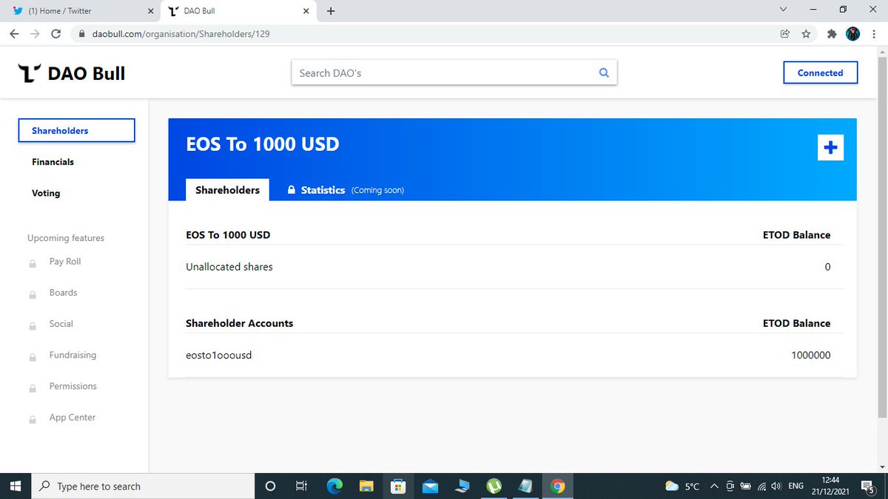This screenshot has height=499, width=888.
Task: Click the Unallocated shares row label
Action: click(229, 266)
